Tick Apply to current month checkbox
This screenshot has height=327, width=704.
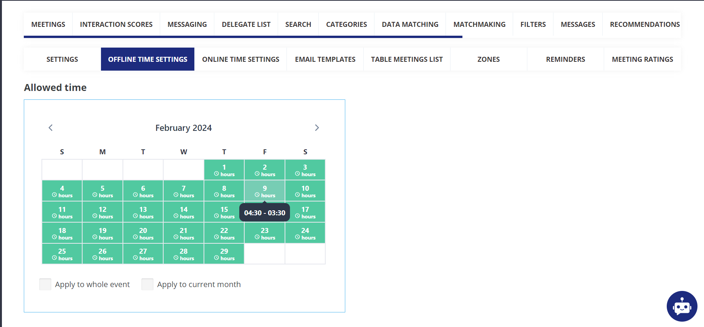point(147,284)
